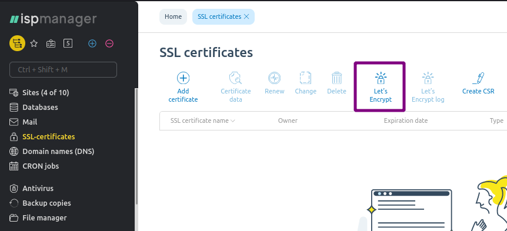Click the Antivirus shield icon
Screen dimensions: 507x231
pyautogui.click(x=14, y=188)
